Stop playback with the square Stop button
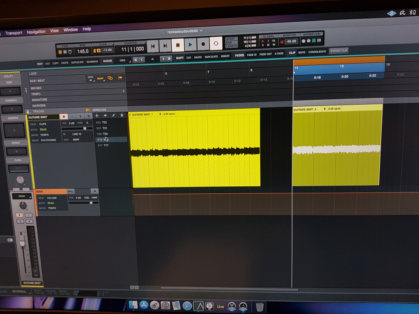The image size is (419, 314). click(178, 45)
